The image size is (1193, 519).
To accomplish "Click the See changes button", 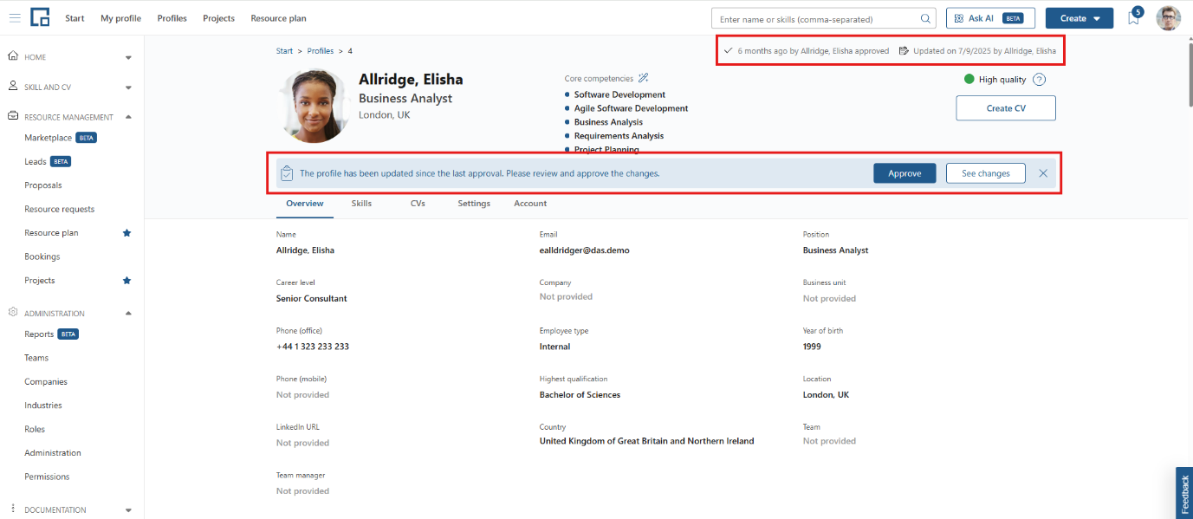I will (986, 173).
